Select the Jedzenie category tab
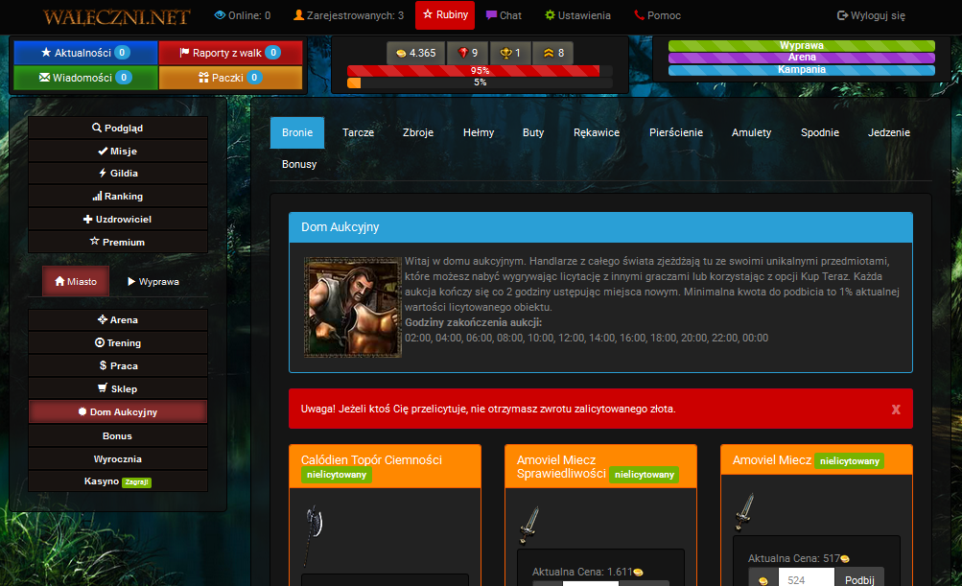The height and width of the screenshot is (586, 962). 889,132
